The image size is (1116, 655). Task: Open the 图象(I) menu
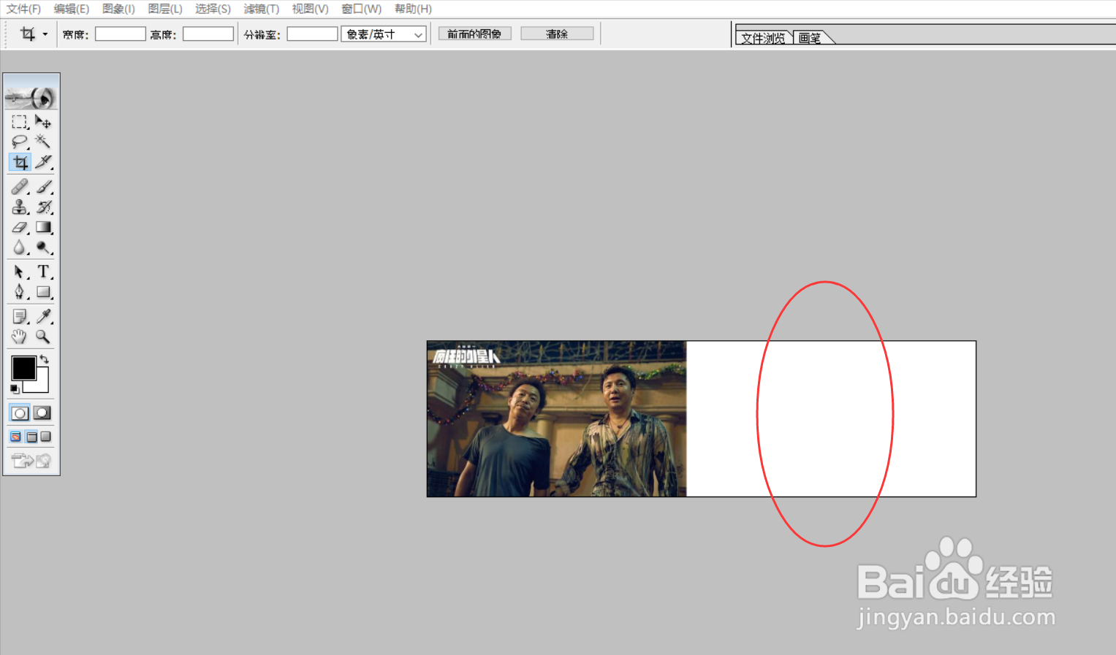click(x=118, y=9)
